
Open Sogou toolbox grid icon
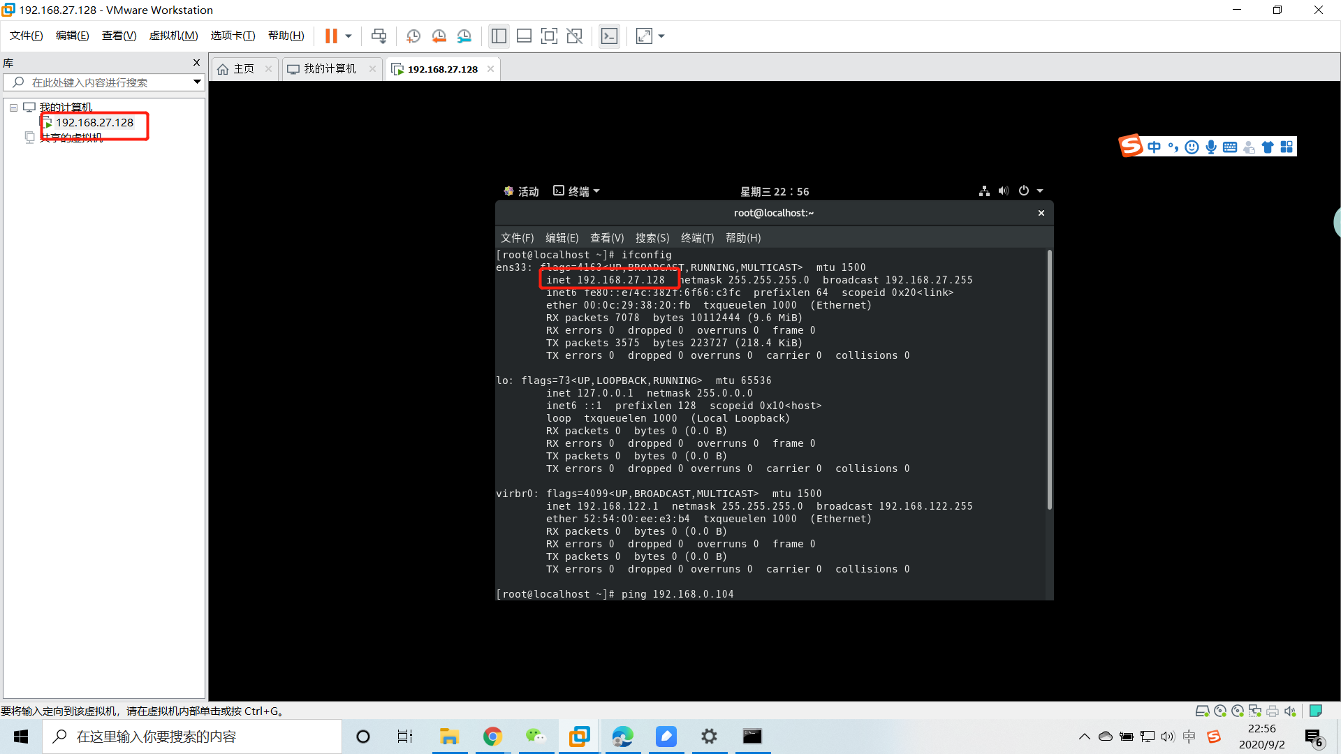1287,147
